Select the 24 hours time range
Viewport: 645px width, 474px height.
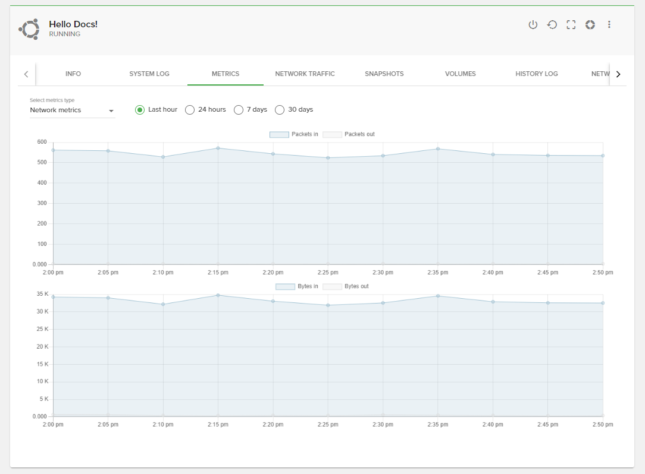coord(190,110)
